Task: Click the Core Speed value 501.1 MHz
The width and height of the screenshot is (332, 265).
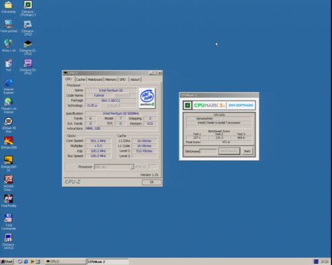Action: pyautogui.click(x=98, y=141)
